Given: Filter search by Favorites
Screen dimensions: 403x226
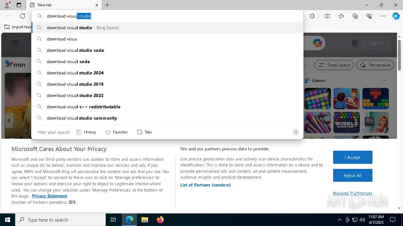Looking at the screenshot, I should coord(116,132).
